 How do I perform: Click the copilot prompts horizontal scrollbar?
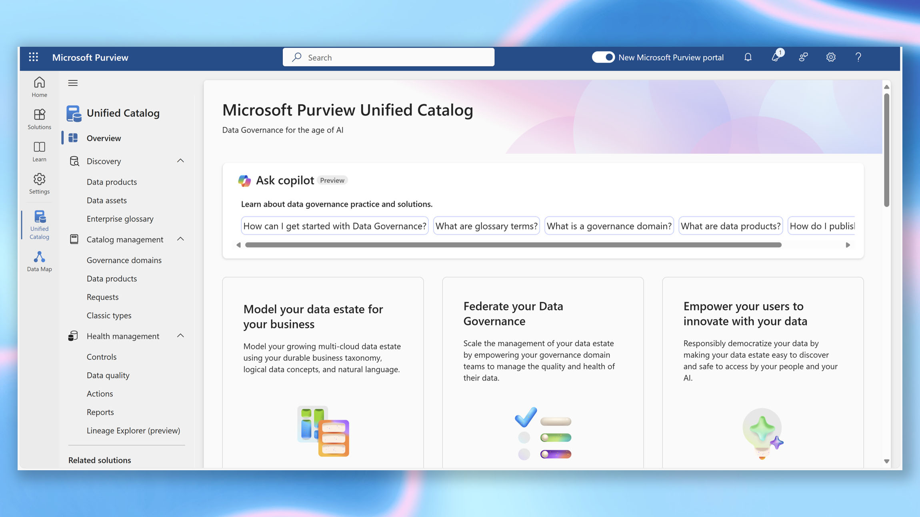coord(513,245)
